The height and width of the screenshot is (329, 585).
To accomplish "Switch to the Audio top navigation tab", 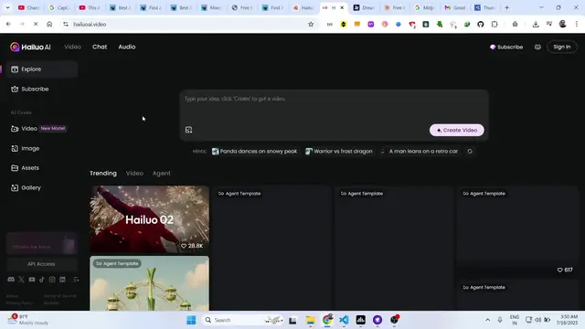I will coord(127,47).
